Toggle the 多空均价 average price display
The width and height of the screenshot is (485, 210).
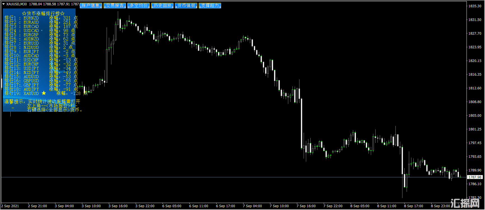click(x=138, y=6)
